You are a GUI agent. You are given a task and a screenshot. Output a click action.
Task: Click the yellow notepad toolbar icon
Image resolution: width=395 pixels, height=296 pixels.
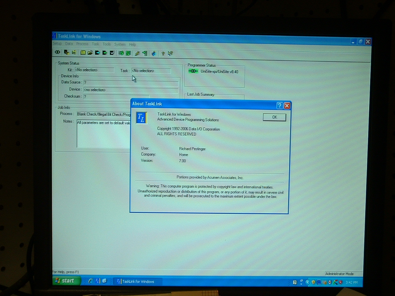[x=83, y=53]
